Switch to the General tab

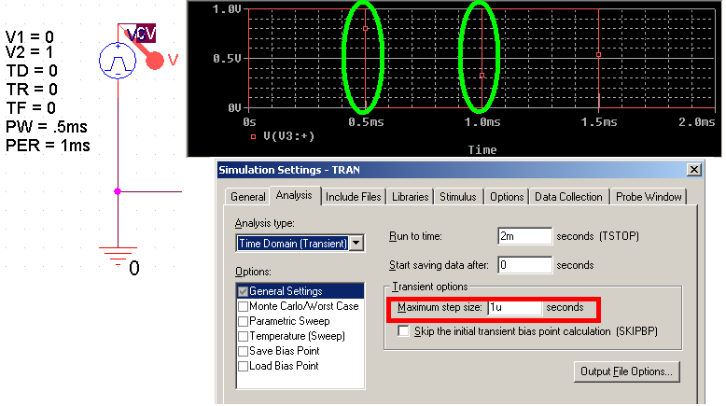pos(247,197)
